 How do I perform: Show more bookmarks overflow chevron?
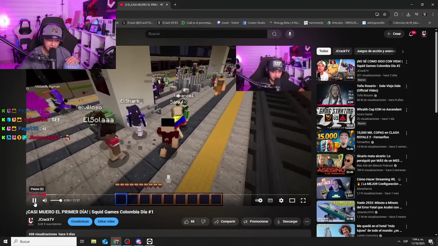coord(430,23)
